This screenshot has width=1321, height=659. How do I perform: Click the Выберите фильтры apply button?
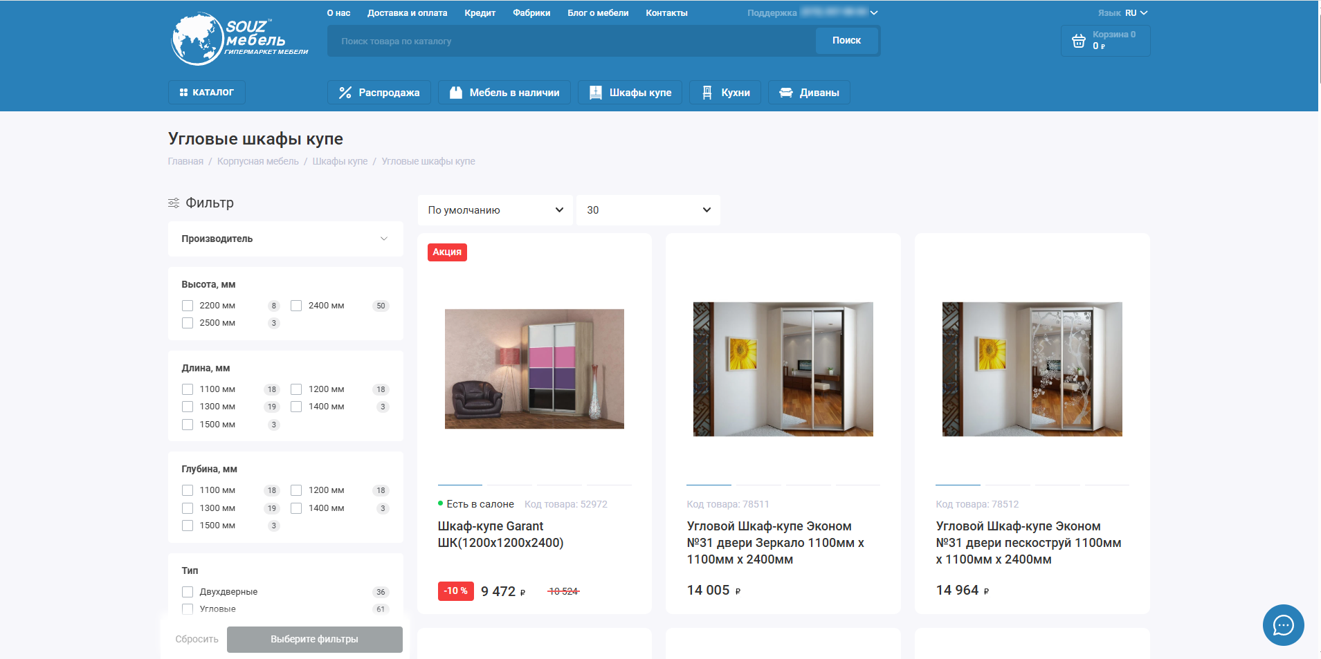[x=314, y=640]
